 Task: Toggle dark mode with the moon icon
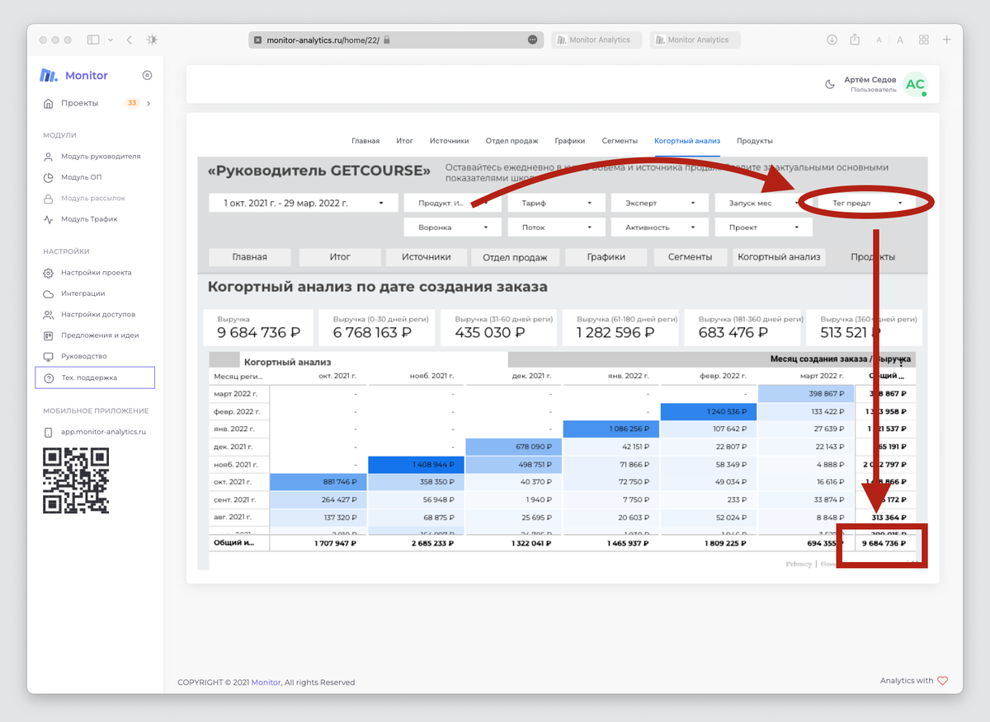coord(830,84)
